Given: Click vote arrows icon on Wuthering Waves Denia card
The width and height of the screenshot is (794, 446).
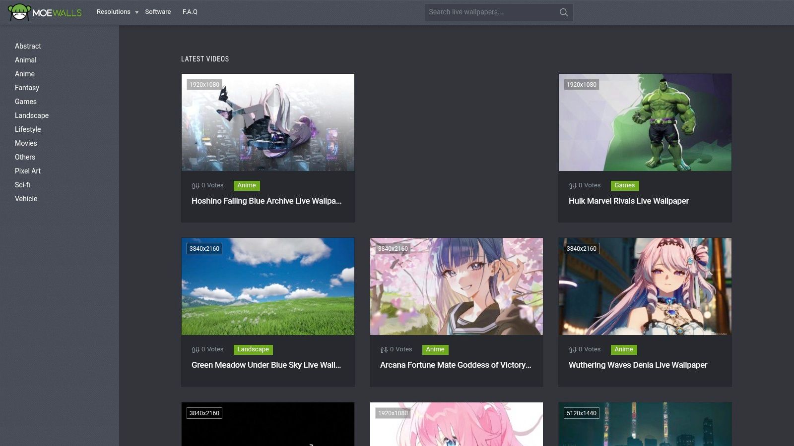Looking at the screenshot, I should coord(573,350).
